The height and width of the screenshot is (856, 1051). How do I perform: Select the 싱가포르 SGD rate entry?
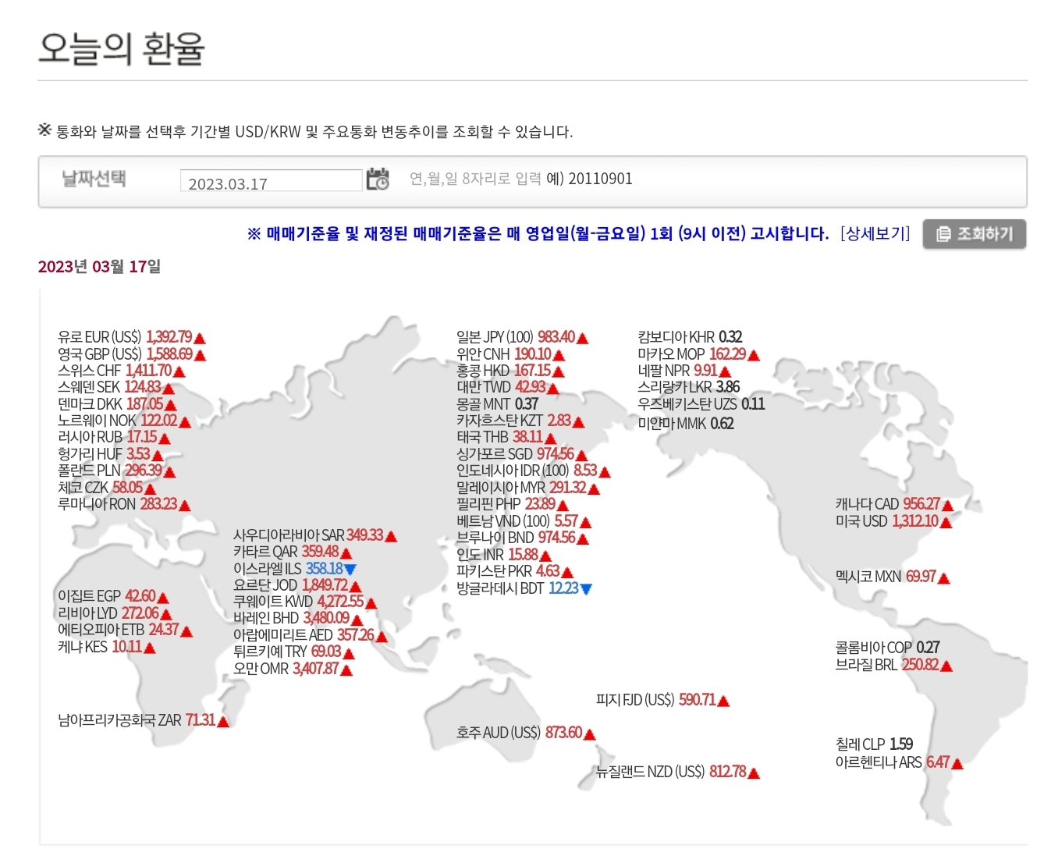pyautogui.click(x=522, y=454)
